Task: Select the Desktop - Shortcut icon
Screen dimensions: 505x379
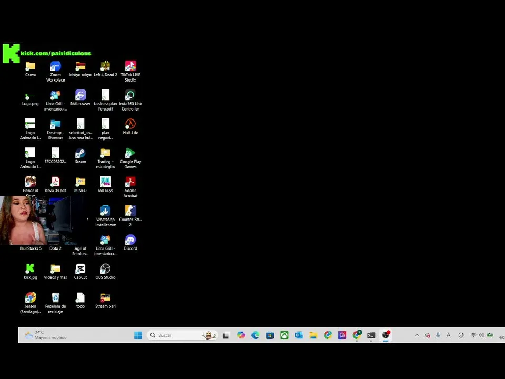Action: tap(55, 124)
